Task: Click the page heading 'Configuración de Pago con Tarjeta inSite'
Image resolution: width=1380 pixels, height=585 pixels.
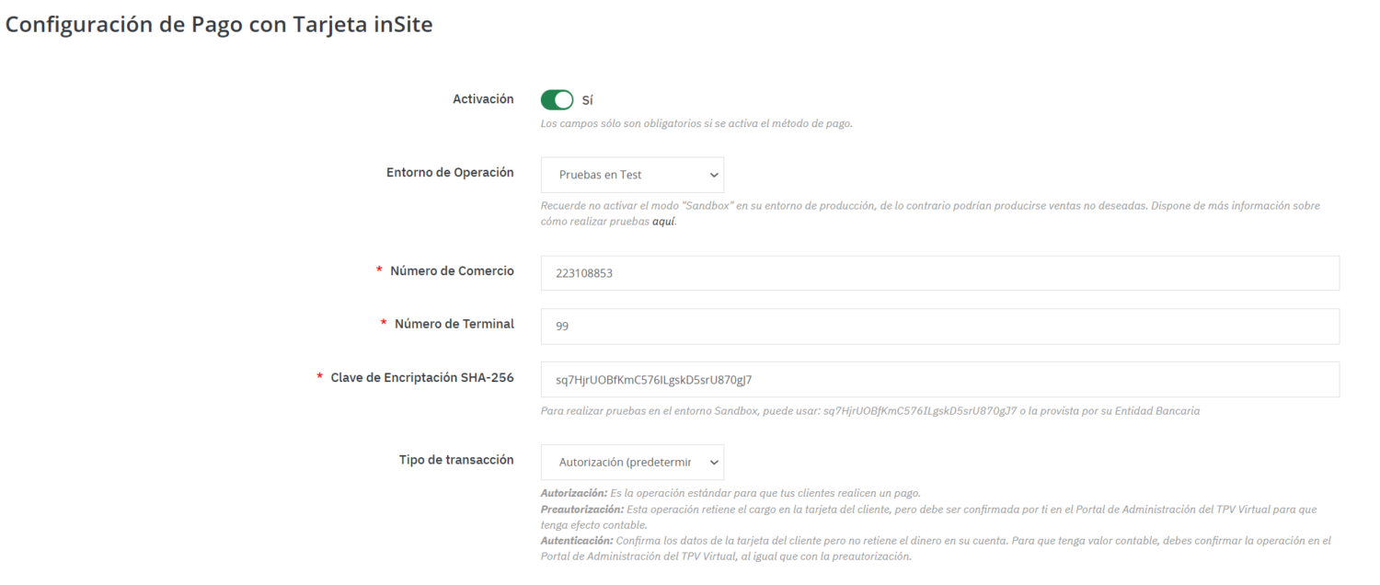Action: pos(219,27)
